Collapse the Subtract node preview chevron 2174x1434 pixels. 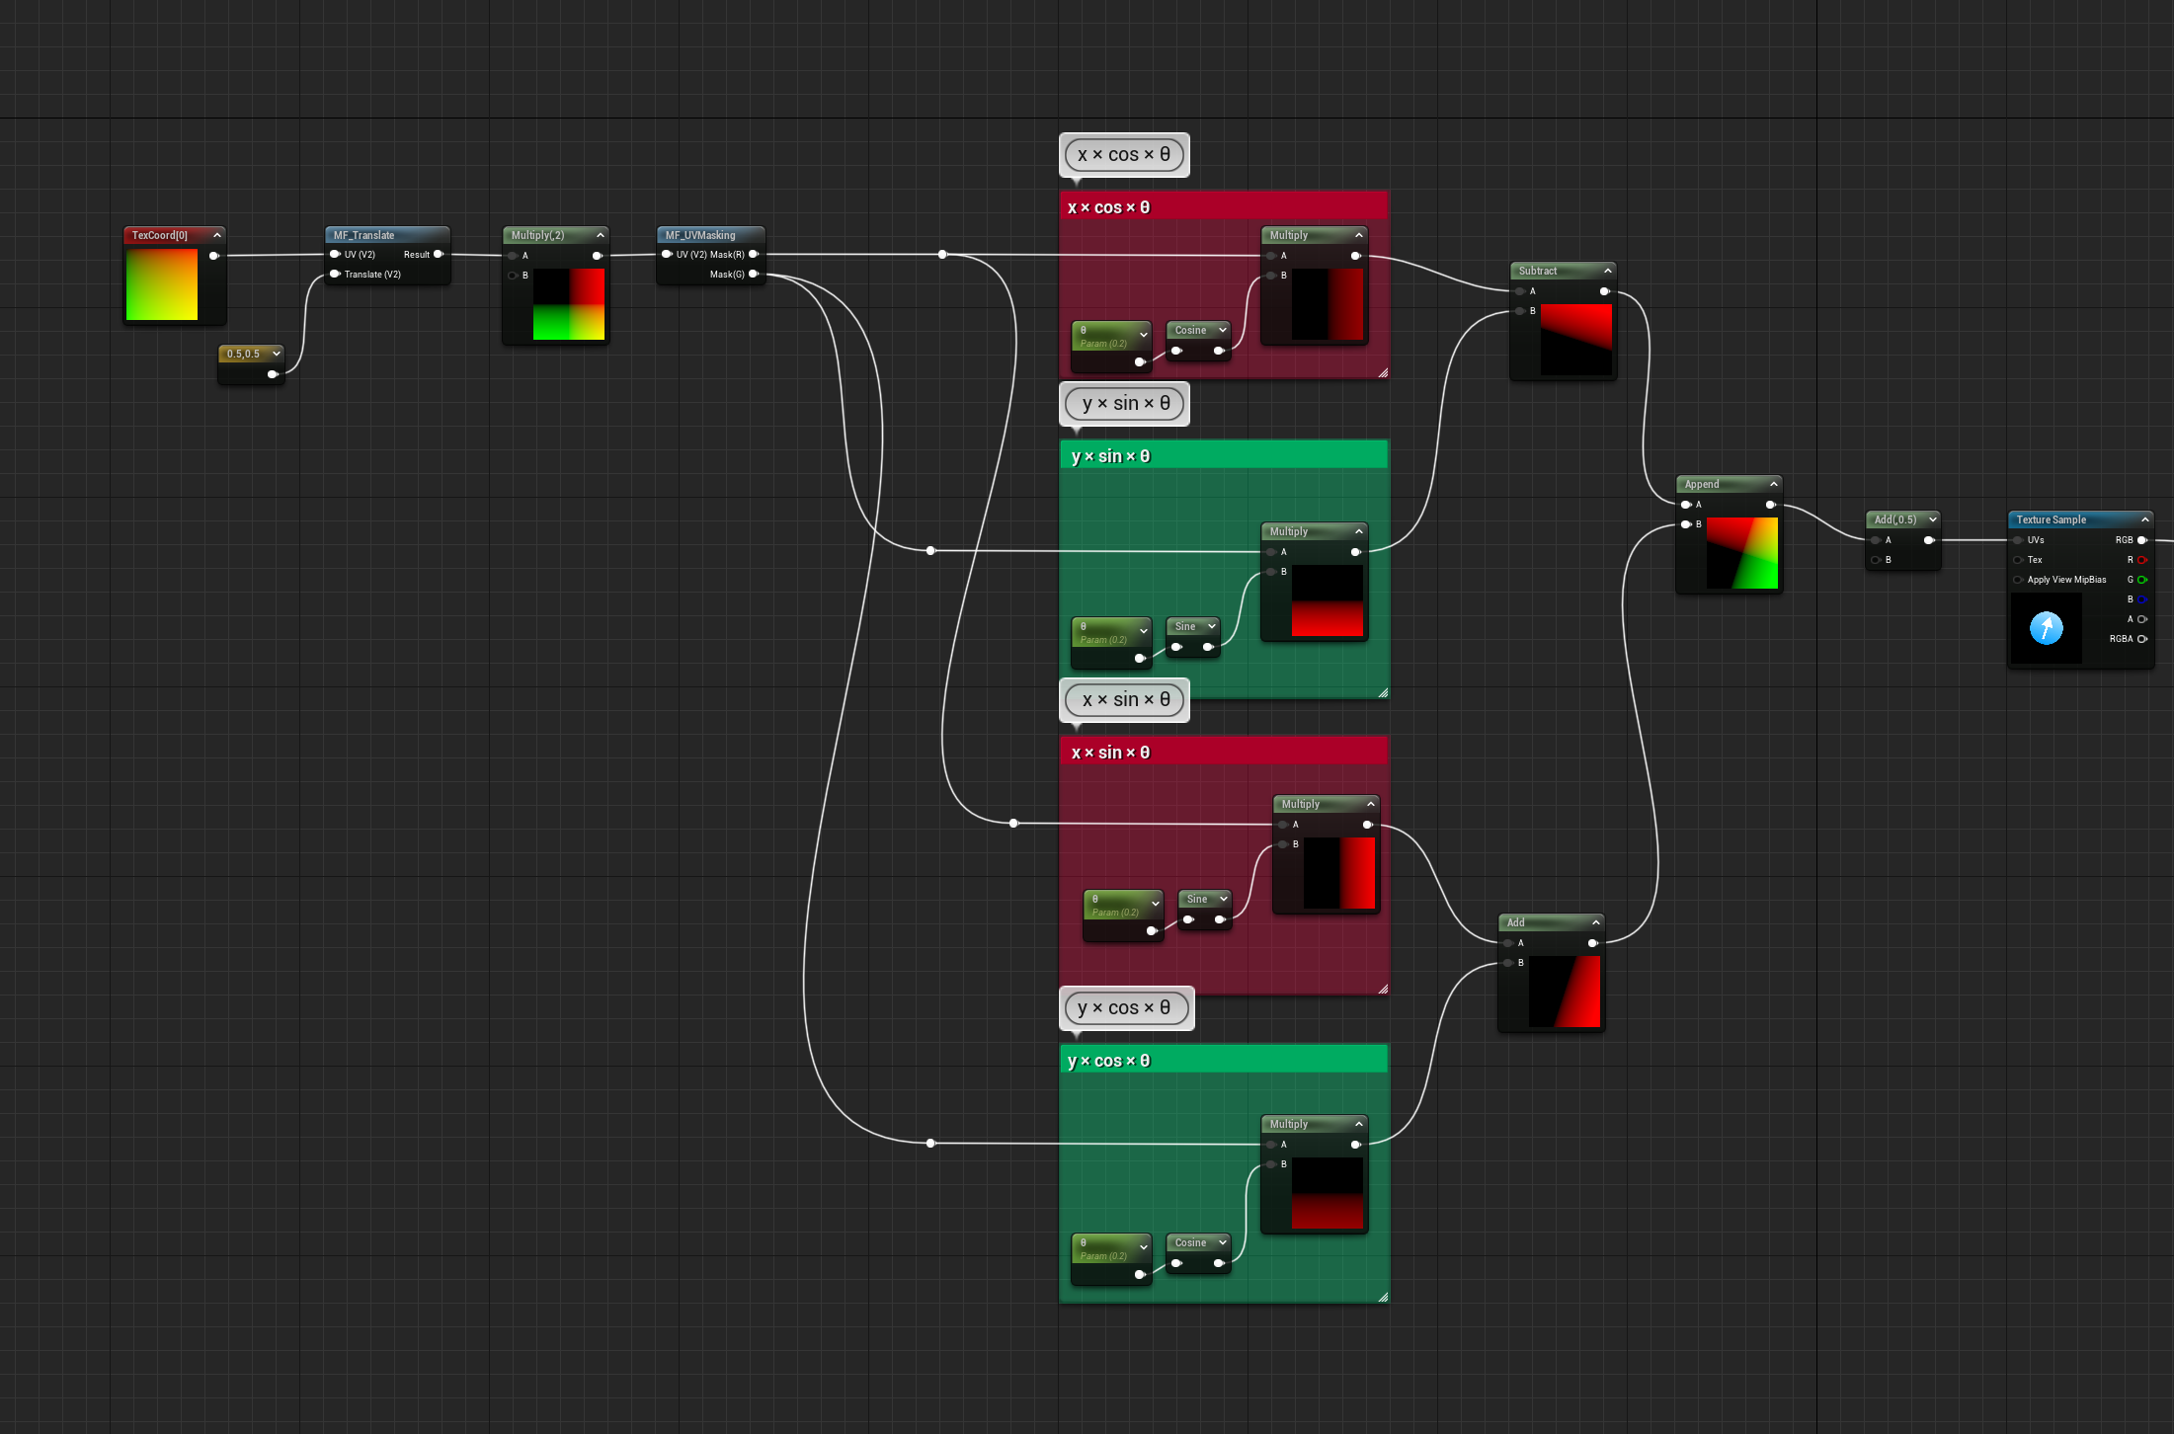click(1608, 271)
